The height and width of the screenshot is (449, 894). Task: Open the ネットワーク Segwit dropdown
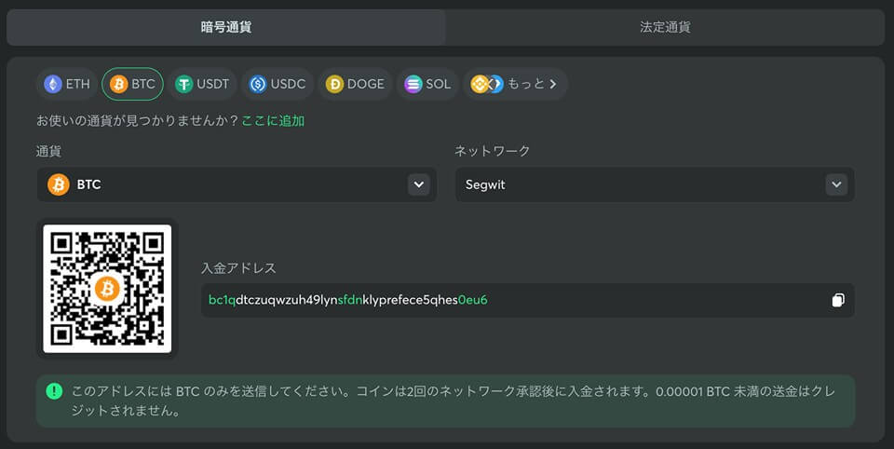click(x=655, y=184)
